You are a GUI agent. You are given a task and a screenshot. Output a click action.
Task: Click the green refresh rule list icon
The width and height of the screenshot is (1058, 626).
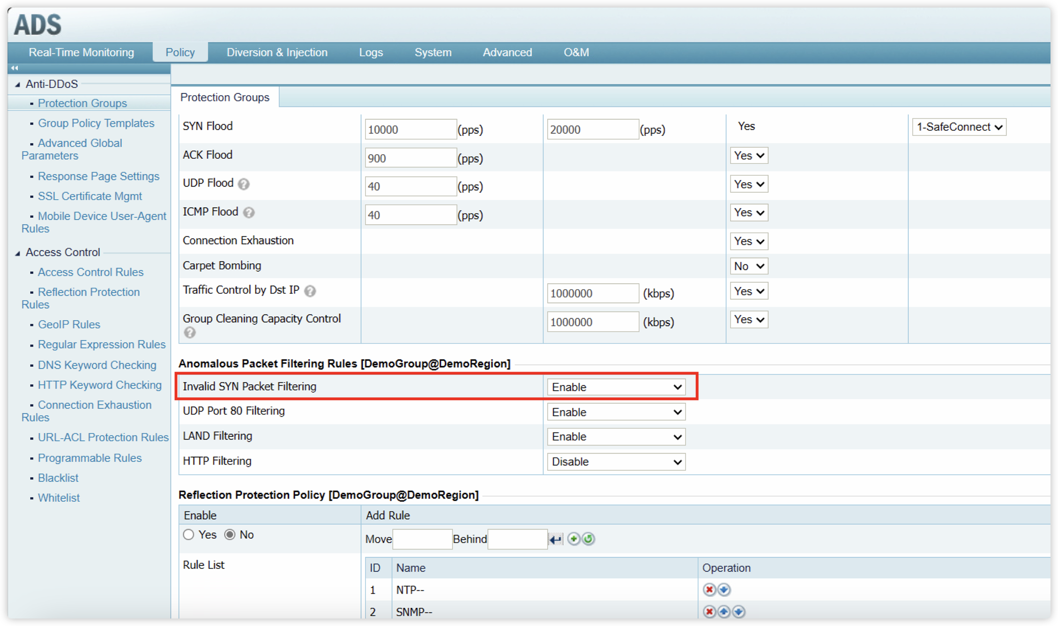(589, 539)
